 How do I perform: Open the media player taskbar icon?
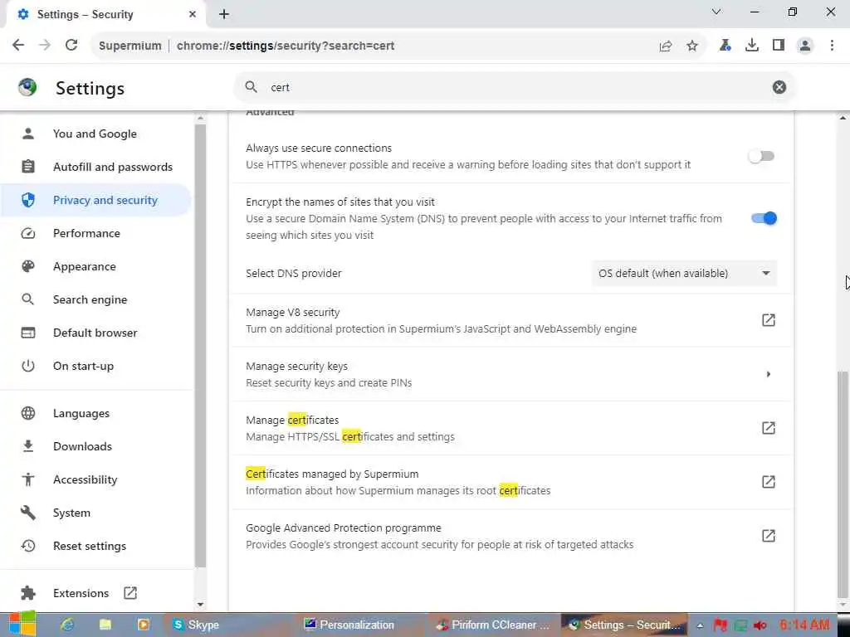tap(143, 625)
